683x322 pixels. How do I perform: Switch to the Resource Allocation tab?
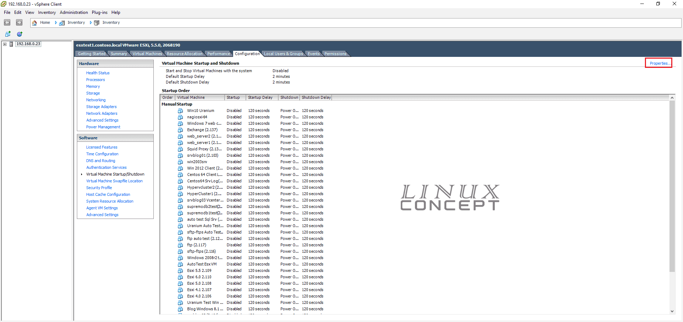[184, 54]
